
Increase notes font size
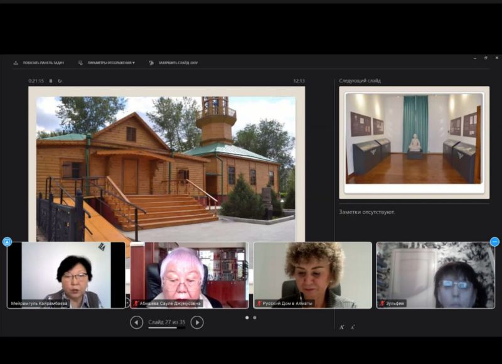tap(342, 327)
